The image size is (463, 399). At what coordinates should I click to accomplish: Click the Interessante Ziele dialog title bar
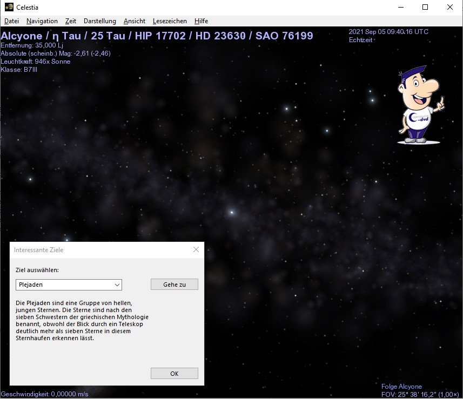(x=97, y=250)
